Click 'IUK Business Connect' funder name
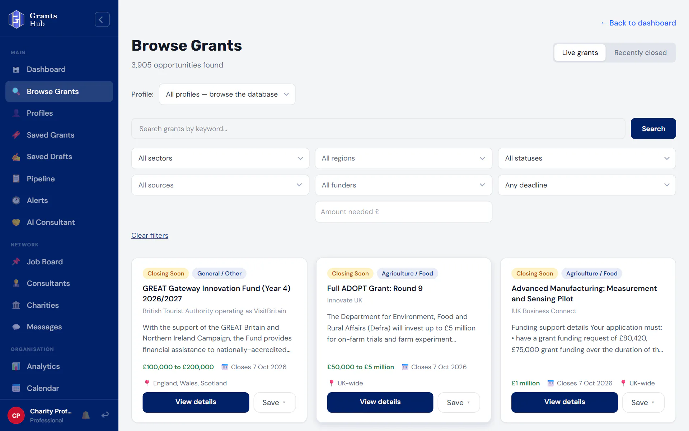The height and width of the screenshot is (431, 689). pyautogui.click(x=544, y=311)
